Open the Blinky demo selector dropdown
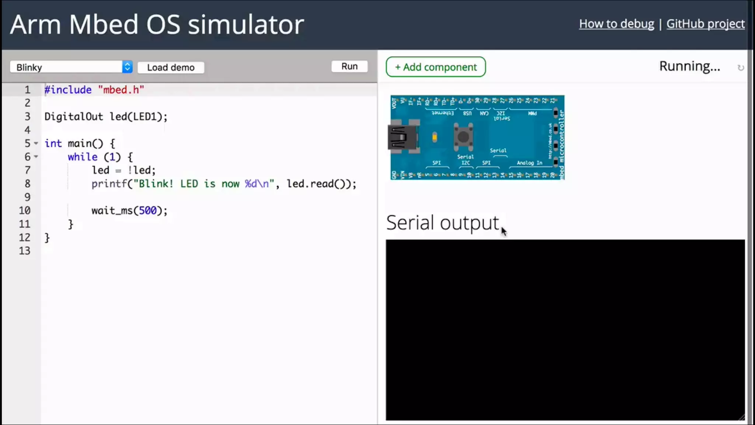 pos(66,67)
